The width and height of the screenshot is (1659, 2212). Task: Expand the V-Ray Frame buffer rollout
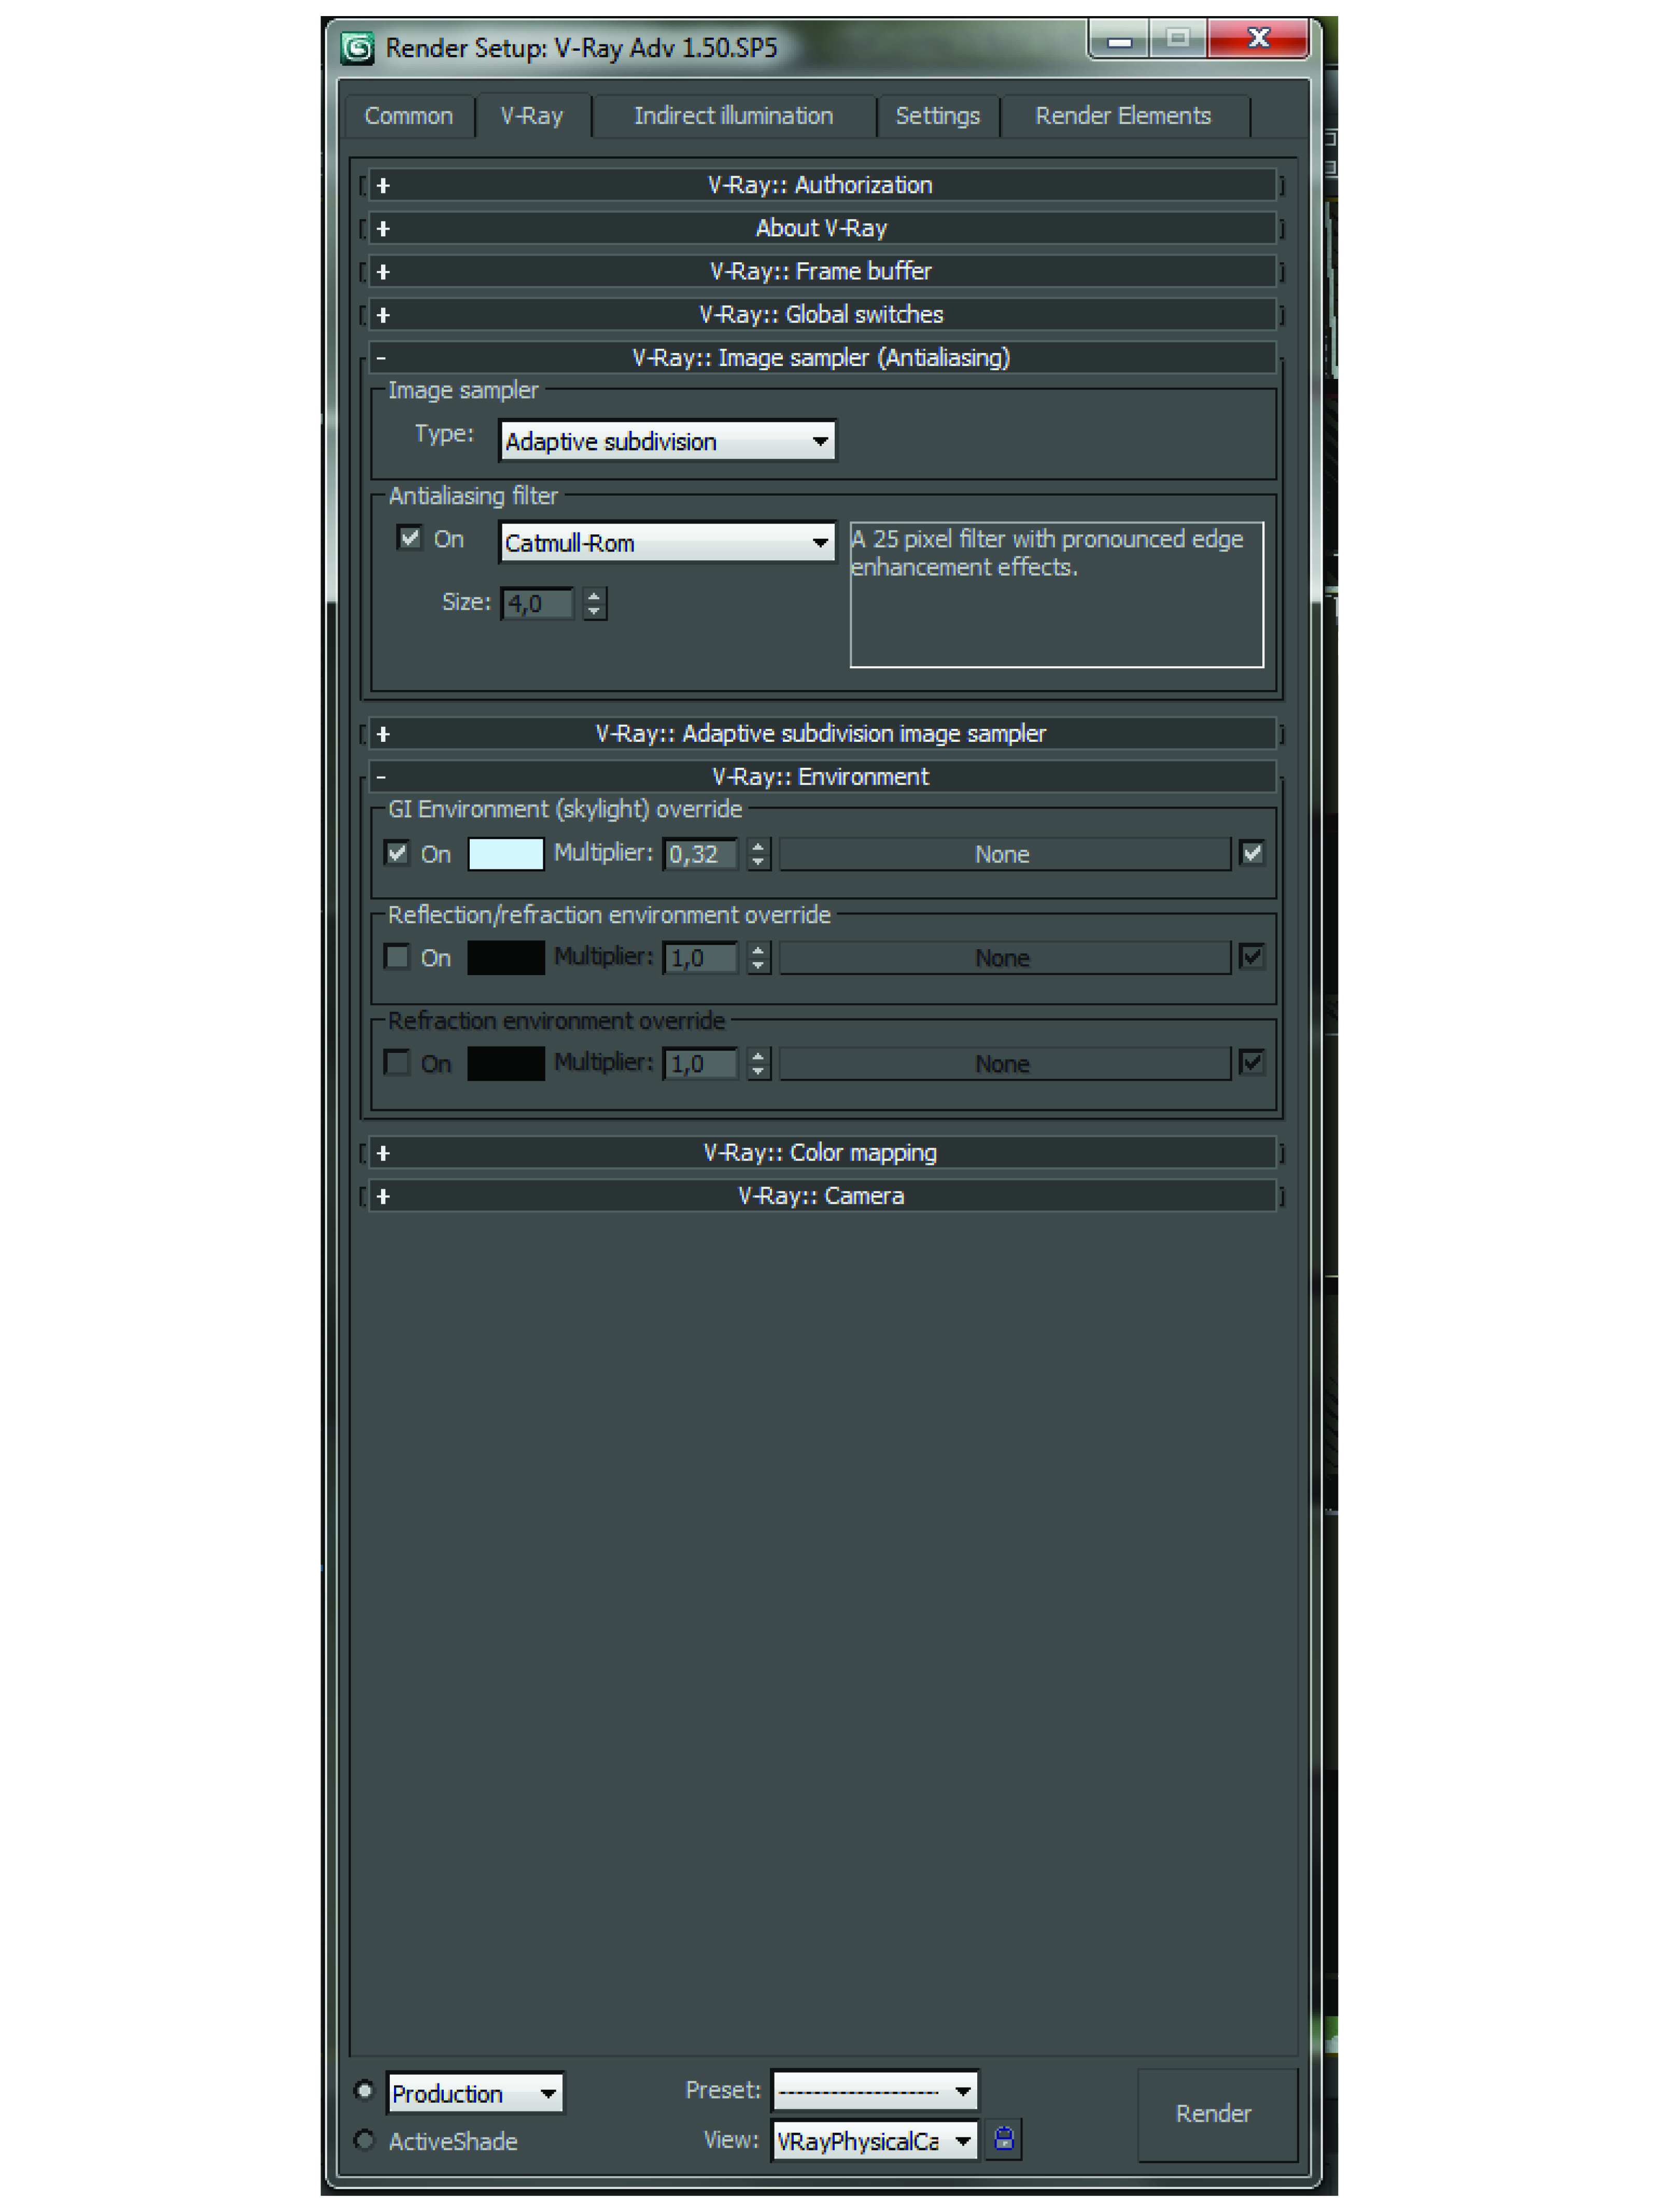[820, 271]
